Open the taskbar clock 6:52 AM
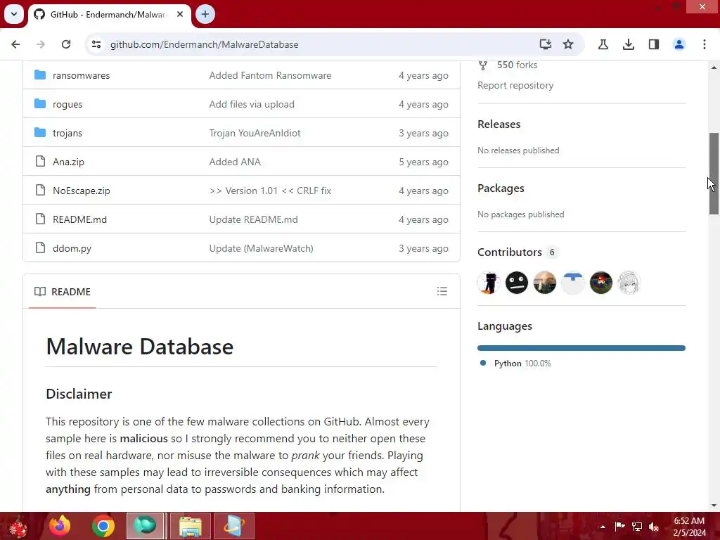This screenshot has width=720, height=540. pyautogui.click(x=689, y=527)
